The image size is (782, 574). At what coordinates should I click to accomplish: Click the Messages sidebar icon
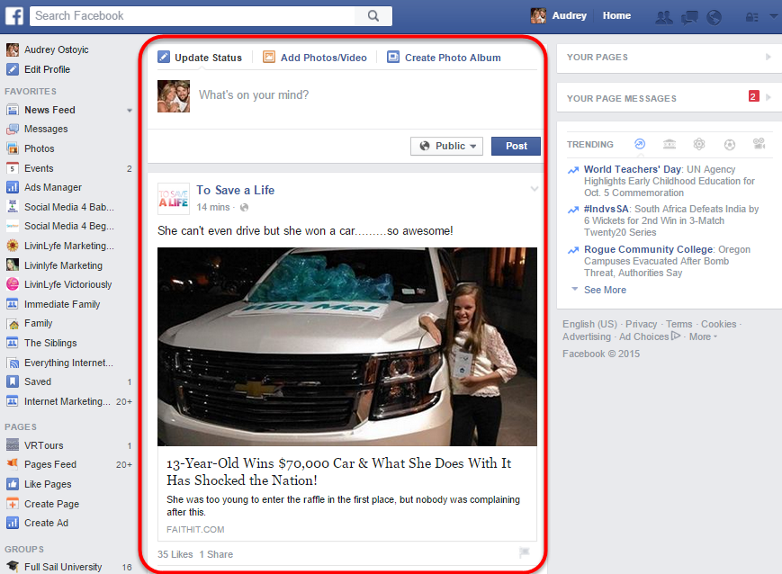coord(13,130)
